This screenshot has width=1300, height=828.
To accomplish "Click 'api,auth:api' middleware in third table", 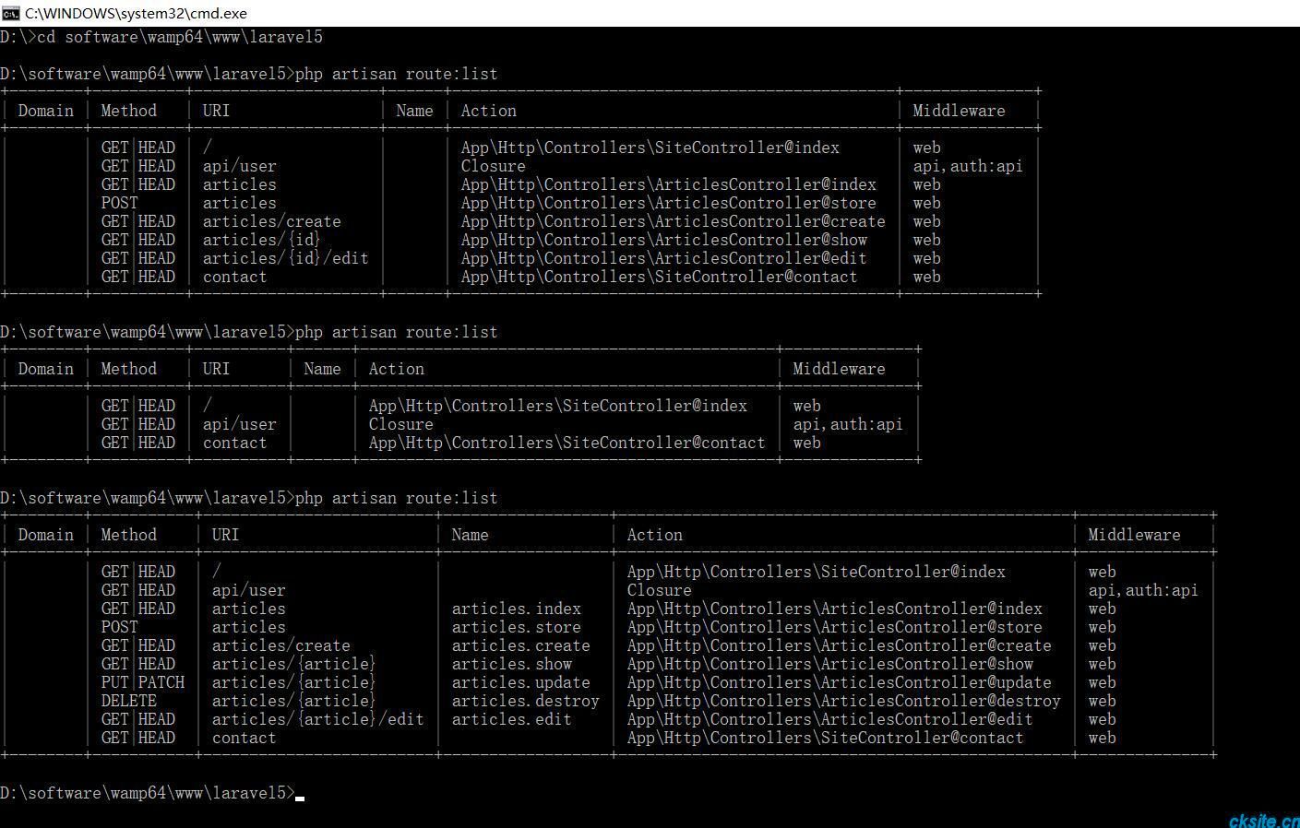I will (1143, 590).
